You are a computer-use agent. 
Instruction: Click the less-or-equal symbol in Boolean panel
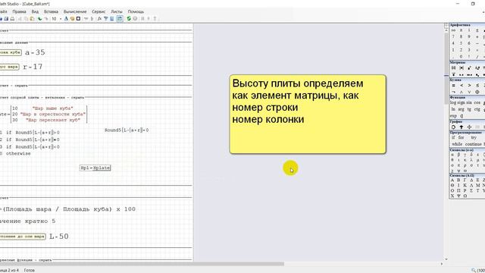(x=477, y=86)
